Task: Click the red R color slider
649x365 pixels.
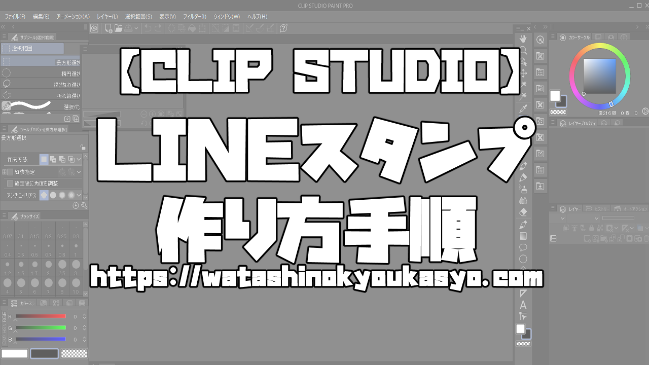Action: [x=41, y=316]
